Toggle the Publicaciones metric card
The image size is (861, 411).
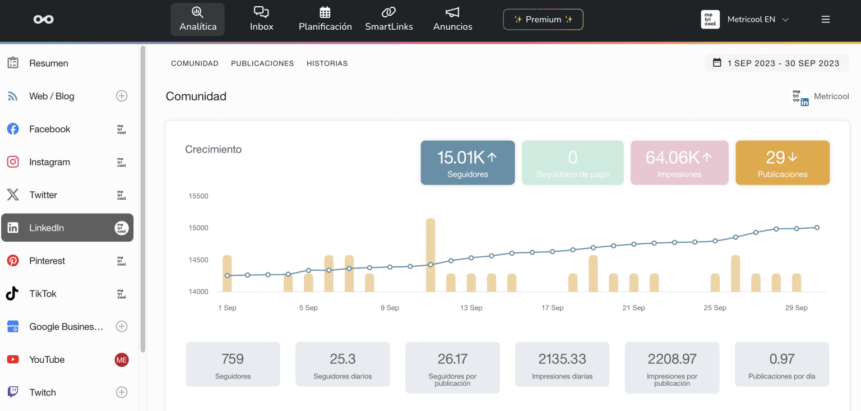click(782, 163)
